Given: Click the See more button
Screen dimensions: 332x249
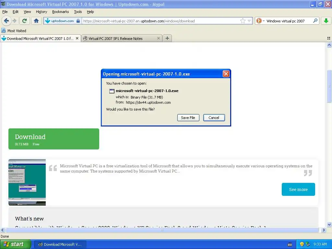Looking at the screenshot, I should point(298,189).
